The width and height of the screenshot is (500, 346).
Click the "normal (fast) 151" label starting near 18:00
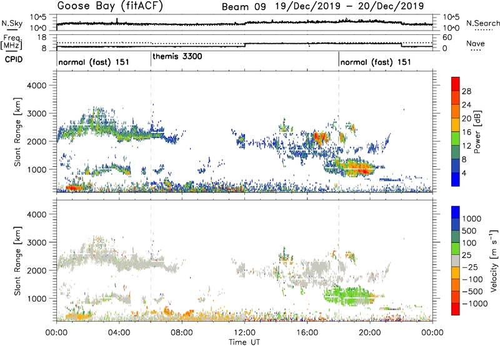pyautogui.click(x=376, y=62)
